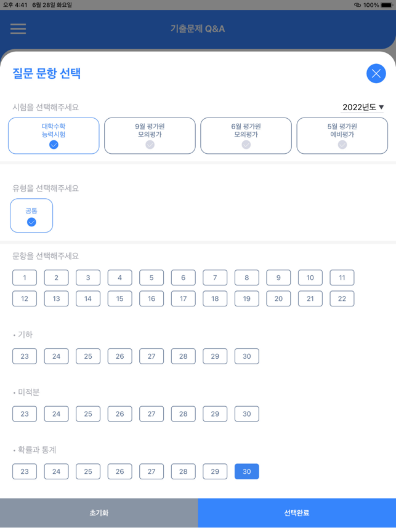The height and width of the screenshot is (528, 396).
Task: Choose the 5월 평가원 예비평가 option
Action: click(x=342, y=136)
